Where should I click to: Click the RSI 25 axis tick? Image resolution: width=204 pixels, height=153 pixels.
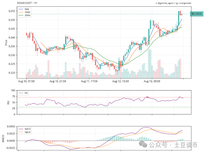coord(14,108)
